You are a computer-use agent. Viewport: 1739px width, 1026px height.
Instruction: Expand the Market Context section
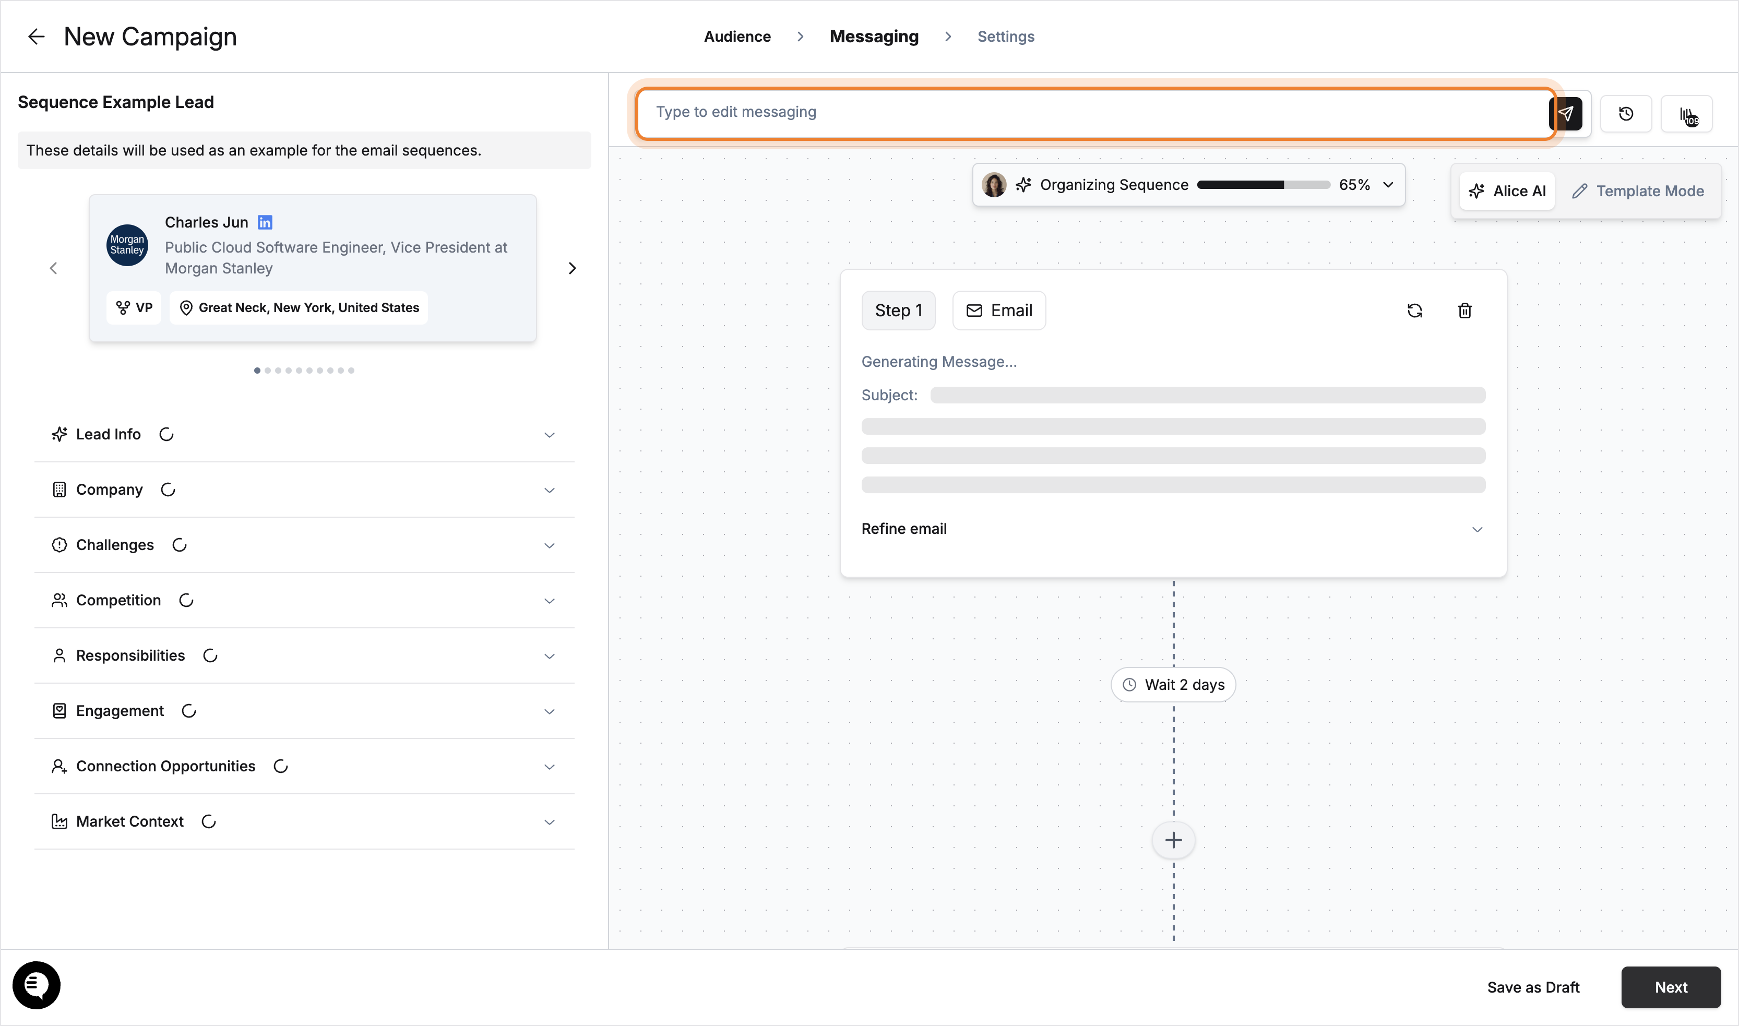(x=550, y=822)
